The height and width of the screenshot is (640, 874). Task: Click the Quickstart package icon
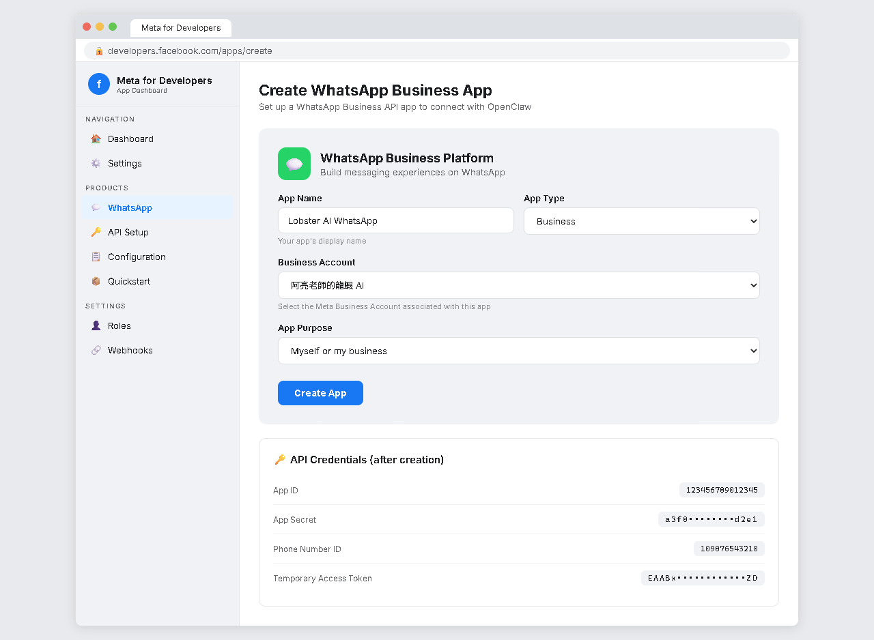pyautogui.click(x=96, y=282)
